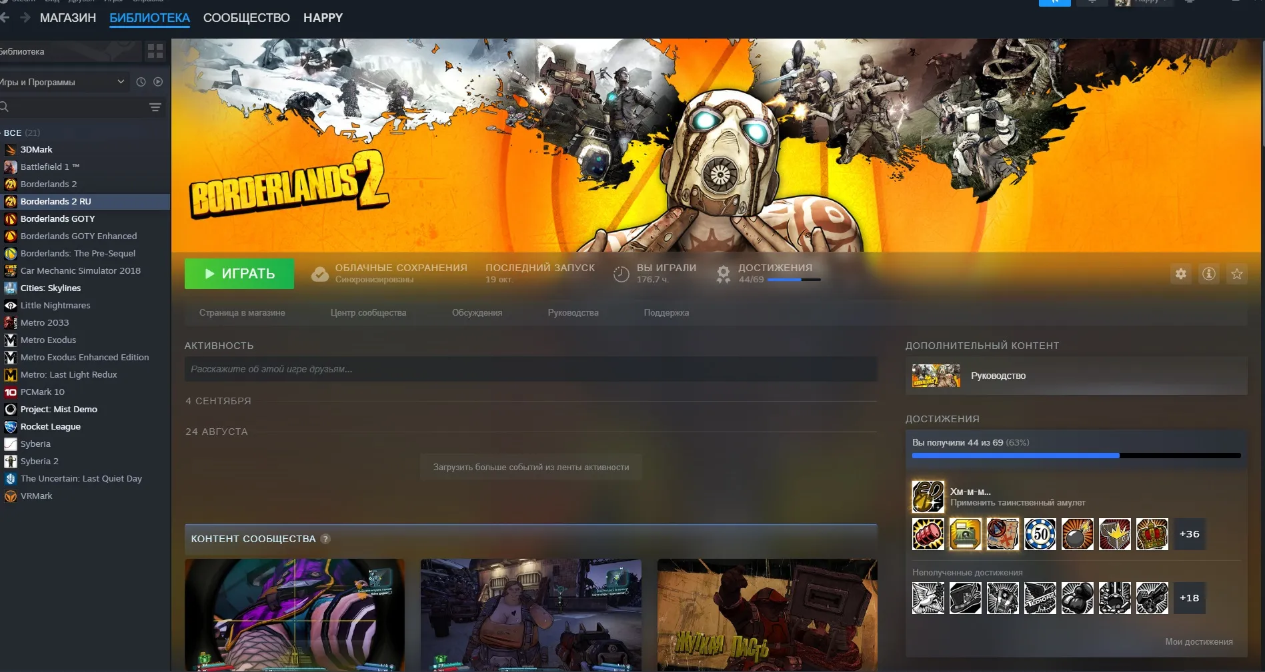
Task: Load more activity feed events
Action: (x=531, y=468)
